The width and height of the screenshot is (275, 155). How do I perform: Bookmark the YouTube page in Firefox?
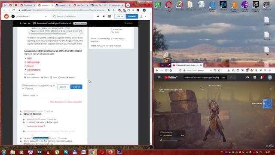coord(219,70)
